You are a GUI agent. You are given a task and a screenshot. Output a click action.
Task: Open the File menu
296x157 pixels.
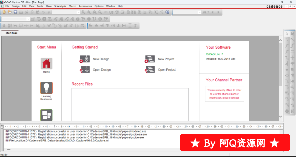pyautogui.click(x=7, y=6)
